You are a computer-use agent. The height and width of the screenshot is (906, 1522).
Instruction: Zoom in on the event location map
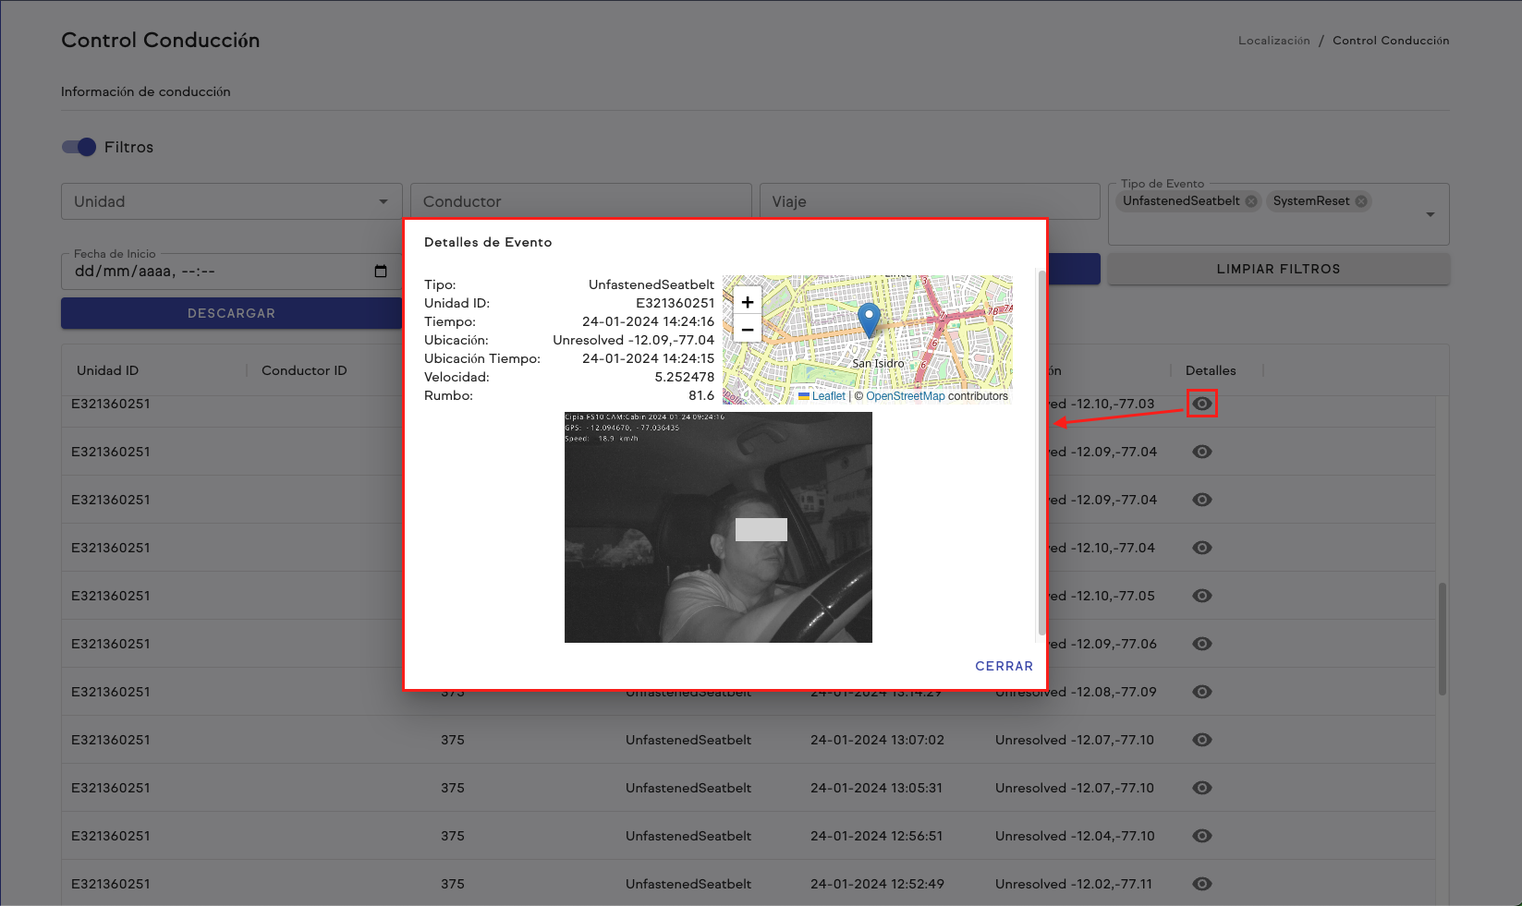747,301
